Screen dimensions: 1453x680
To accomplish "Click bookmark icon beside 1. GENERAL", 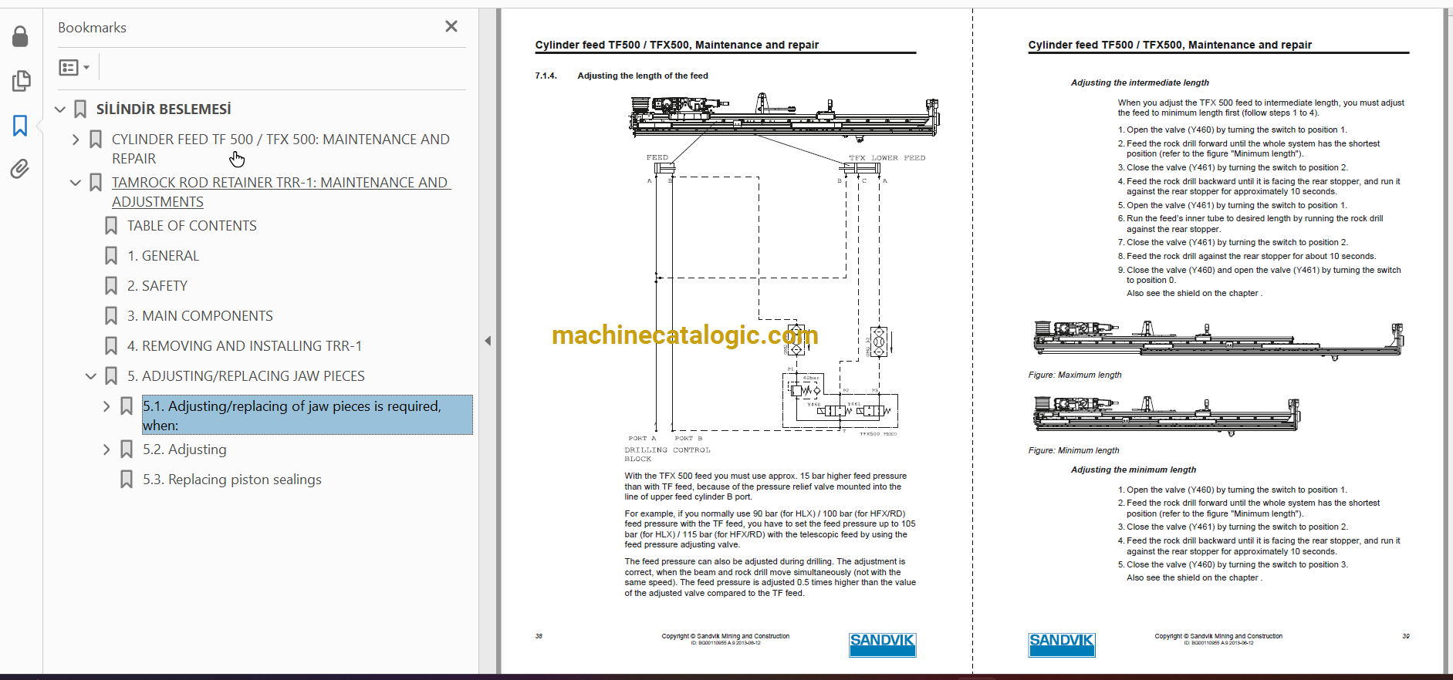I will [x=111, y=256].
